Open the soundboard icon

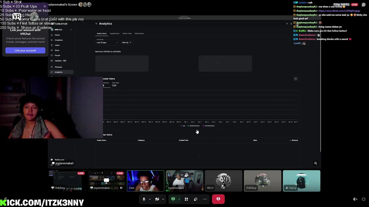tap(195, 199)
